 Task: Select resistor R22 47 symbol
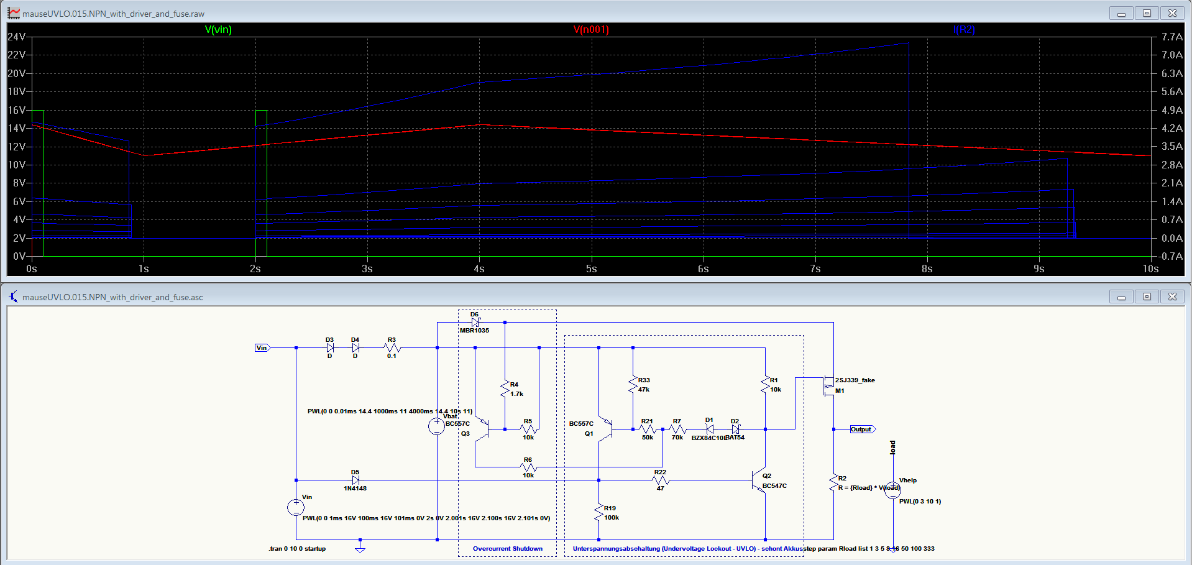pyautogui.click(x=661, y=480)
